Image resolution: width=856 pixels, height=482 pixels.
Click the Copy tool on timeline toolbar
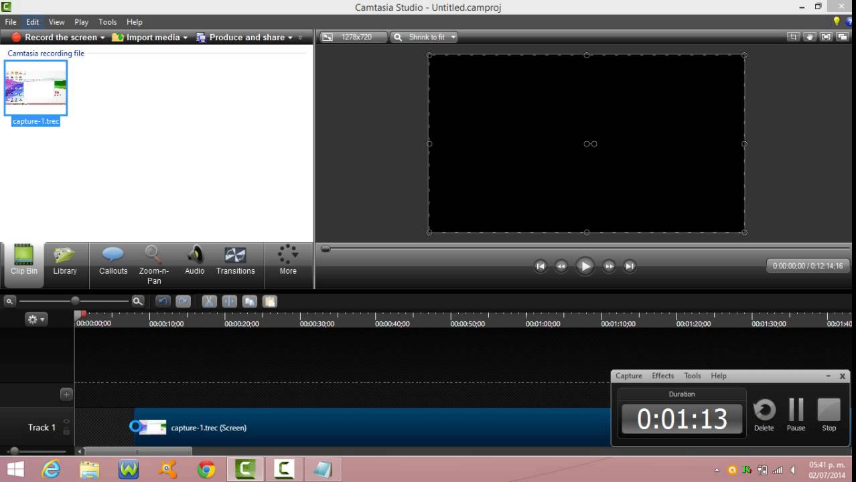(249, 301)
